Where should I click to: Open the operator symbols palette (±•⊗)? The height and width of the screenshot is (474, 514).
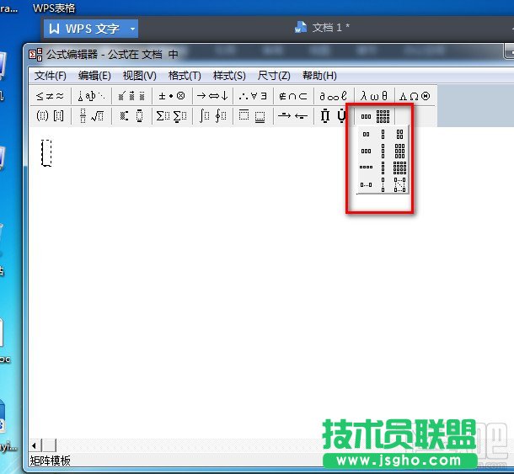[x=172, y=96]
